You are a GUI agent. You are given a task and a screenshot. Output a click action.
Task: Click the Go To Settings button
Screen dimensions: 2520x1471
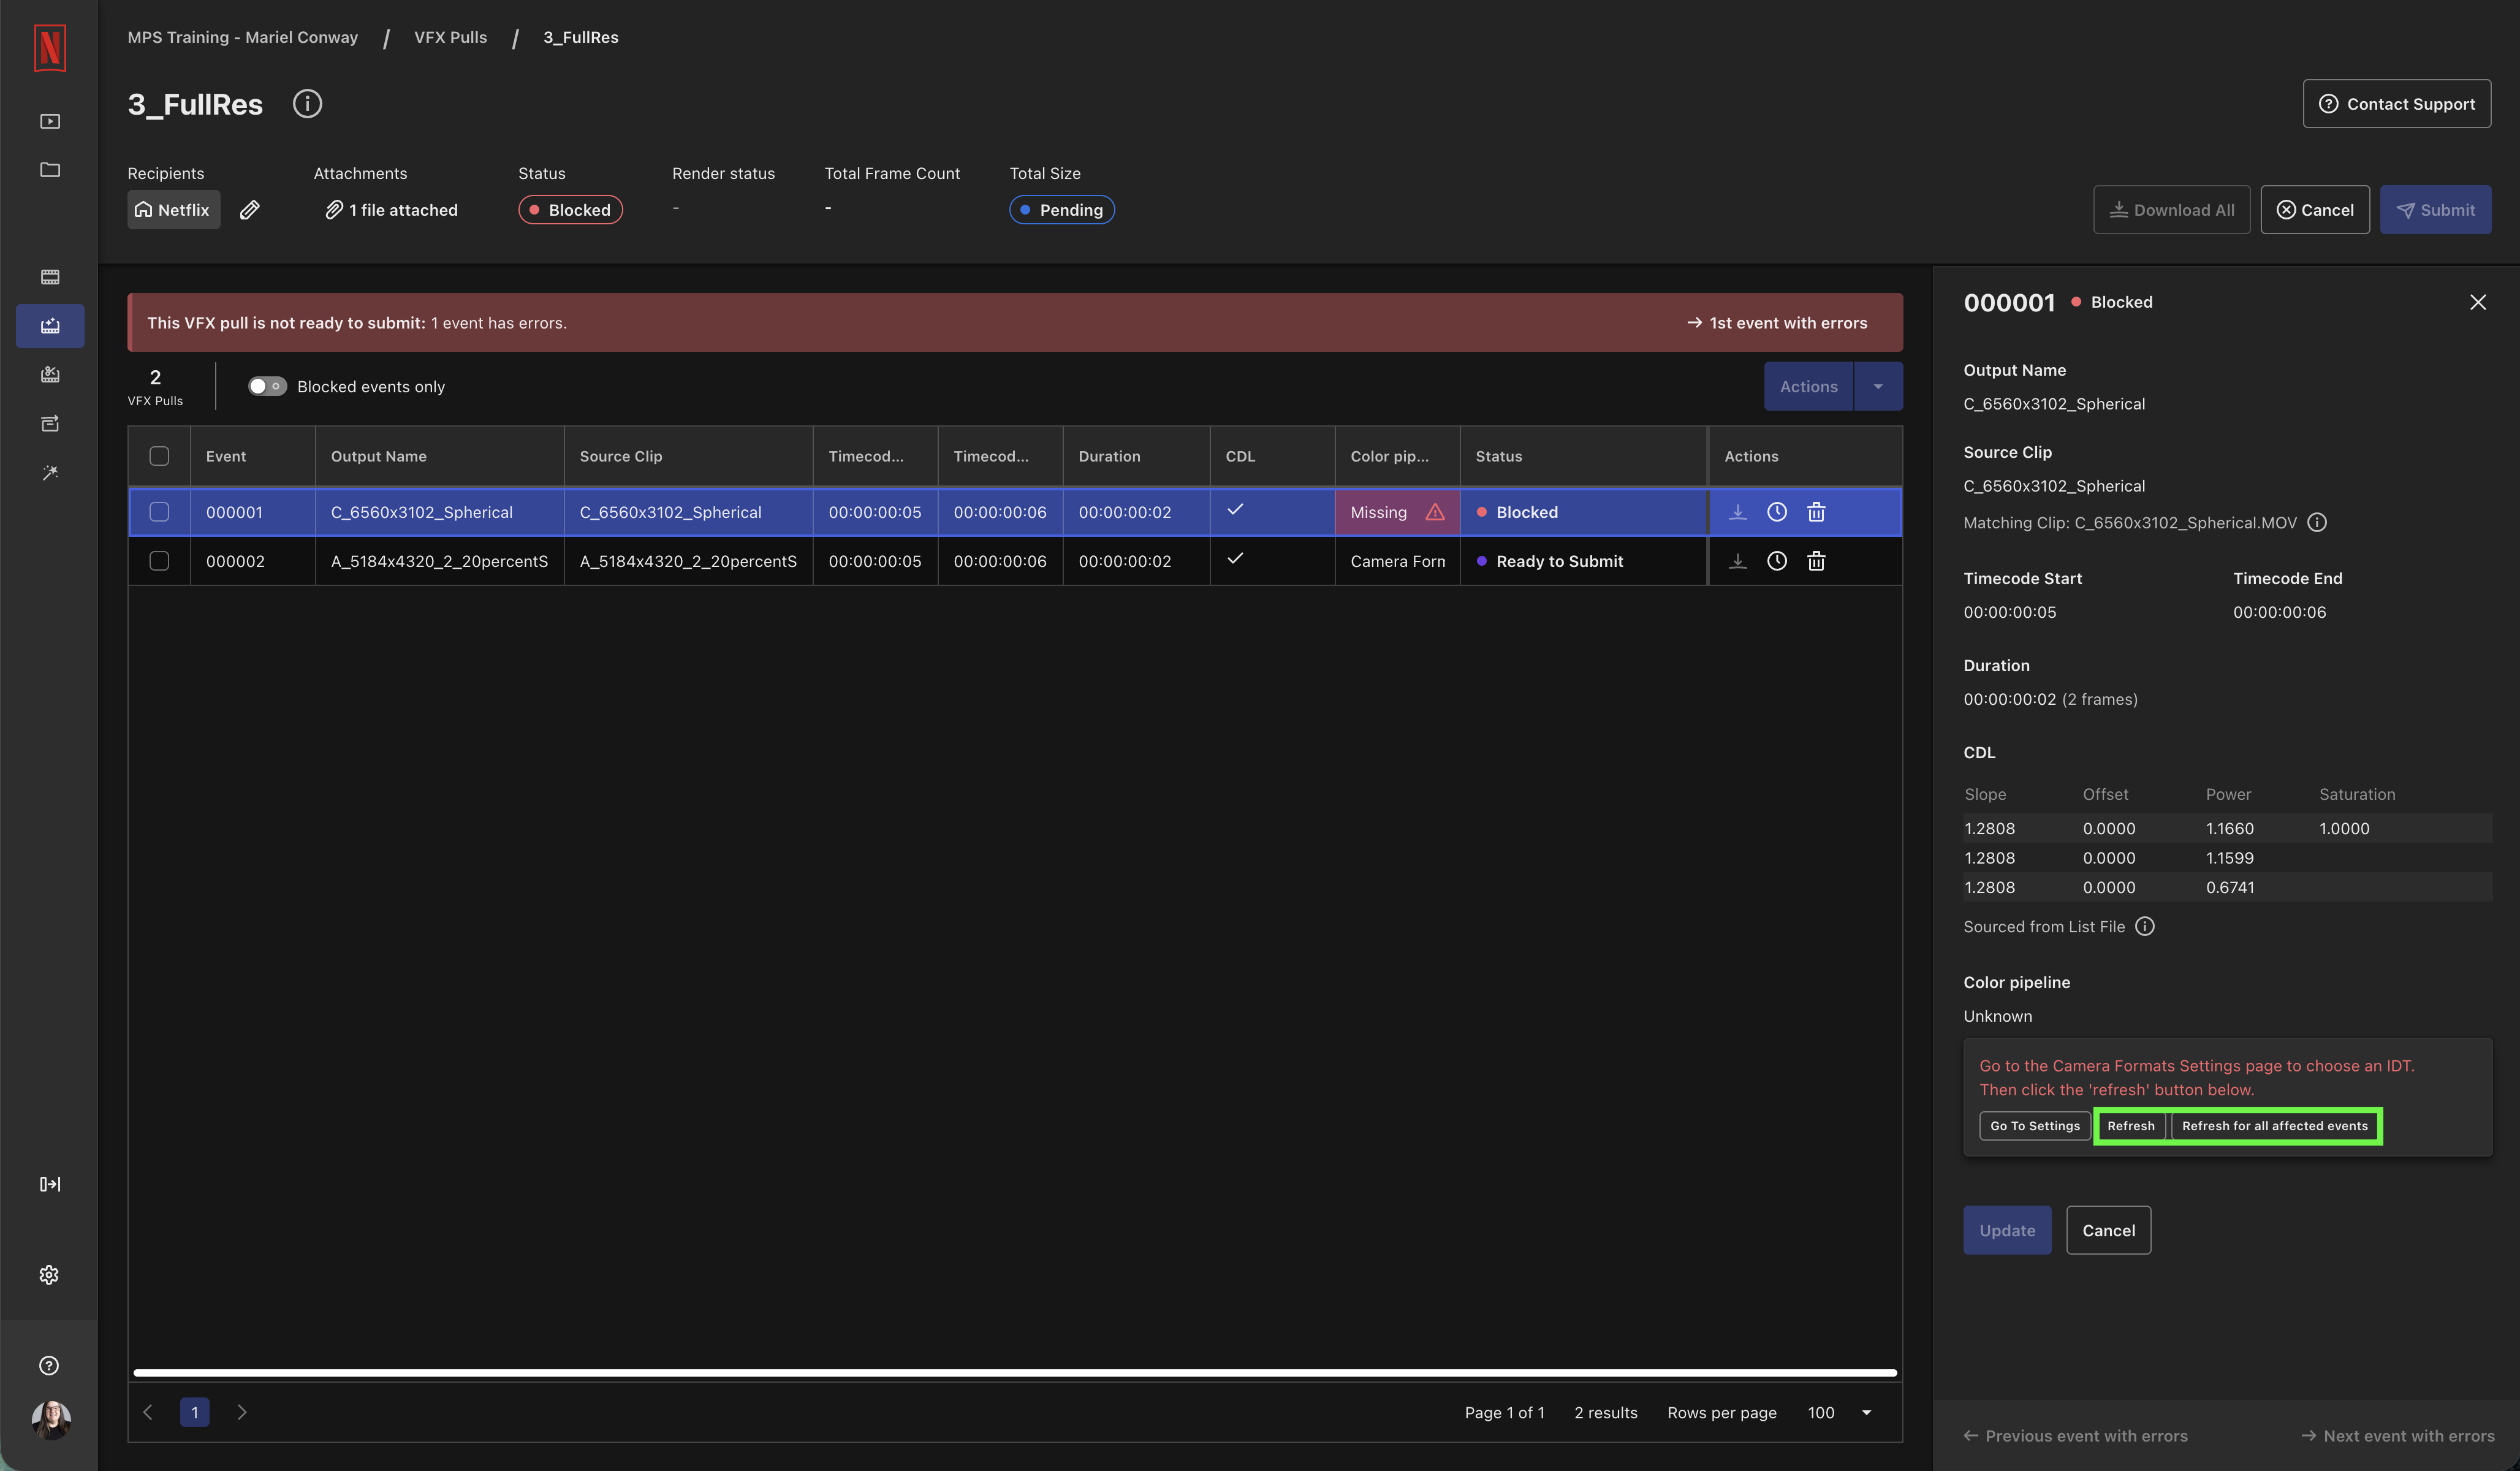[2034, 1126]
